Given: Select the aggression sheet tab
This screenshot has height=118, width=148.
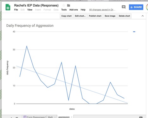Looking at the screenshot, I should coord(64,117).
